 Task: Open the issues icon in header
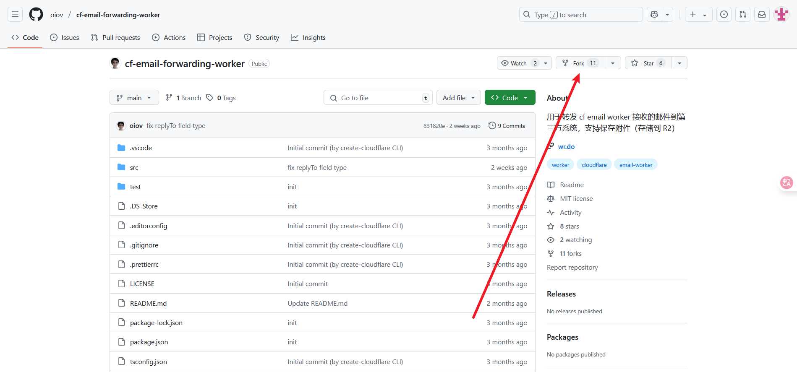tap(724, 15)
